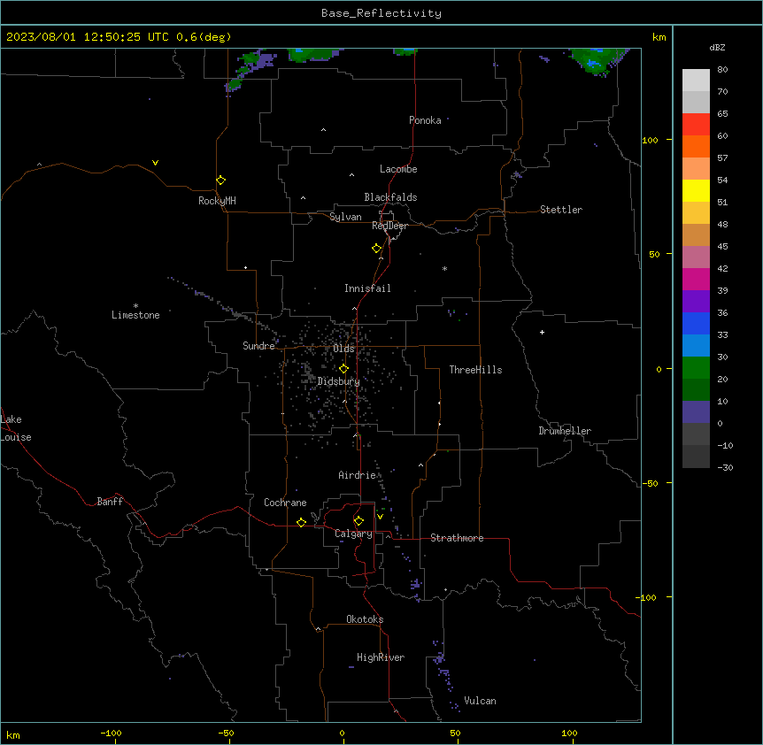This screenshot has width=763, height=745.
Task: Click the Okotoks label
Action: tap(365, 619)
